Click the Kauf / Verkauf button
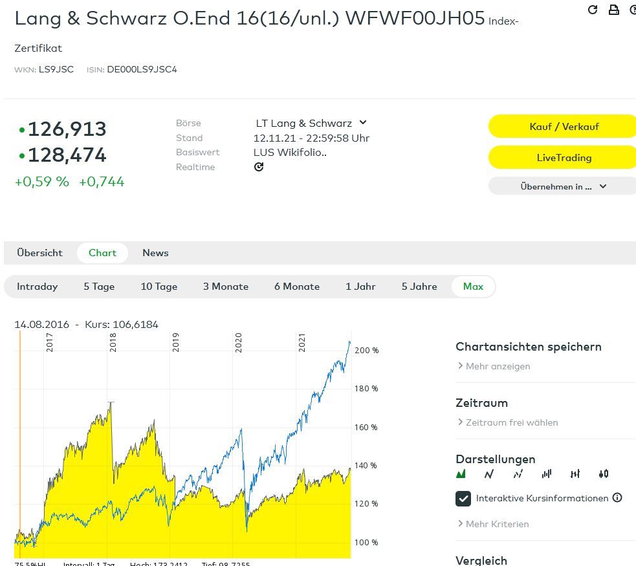This screenshot has height=566, width=636. [x=561, y=127]
